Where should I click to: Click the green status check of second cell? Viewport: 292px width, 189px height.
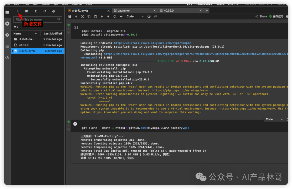68,122
